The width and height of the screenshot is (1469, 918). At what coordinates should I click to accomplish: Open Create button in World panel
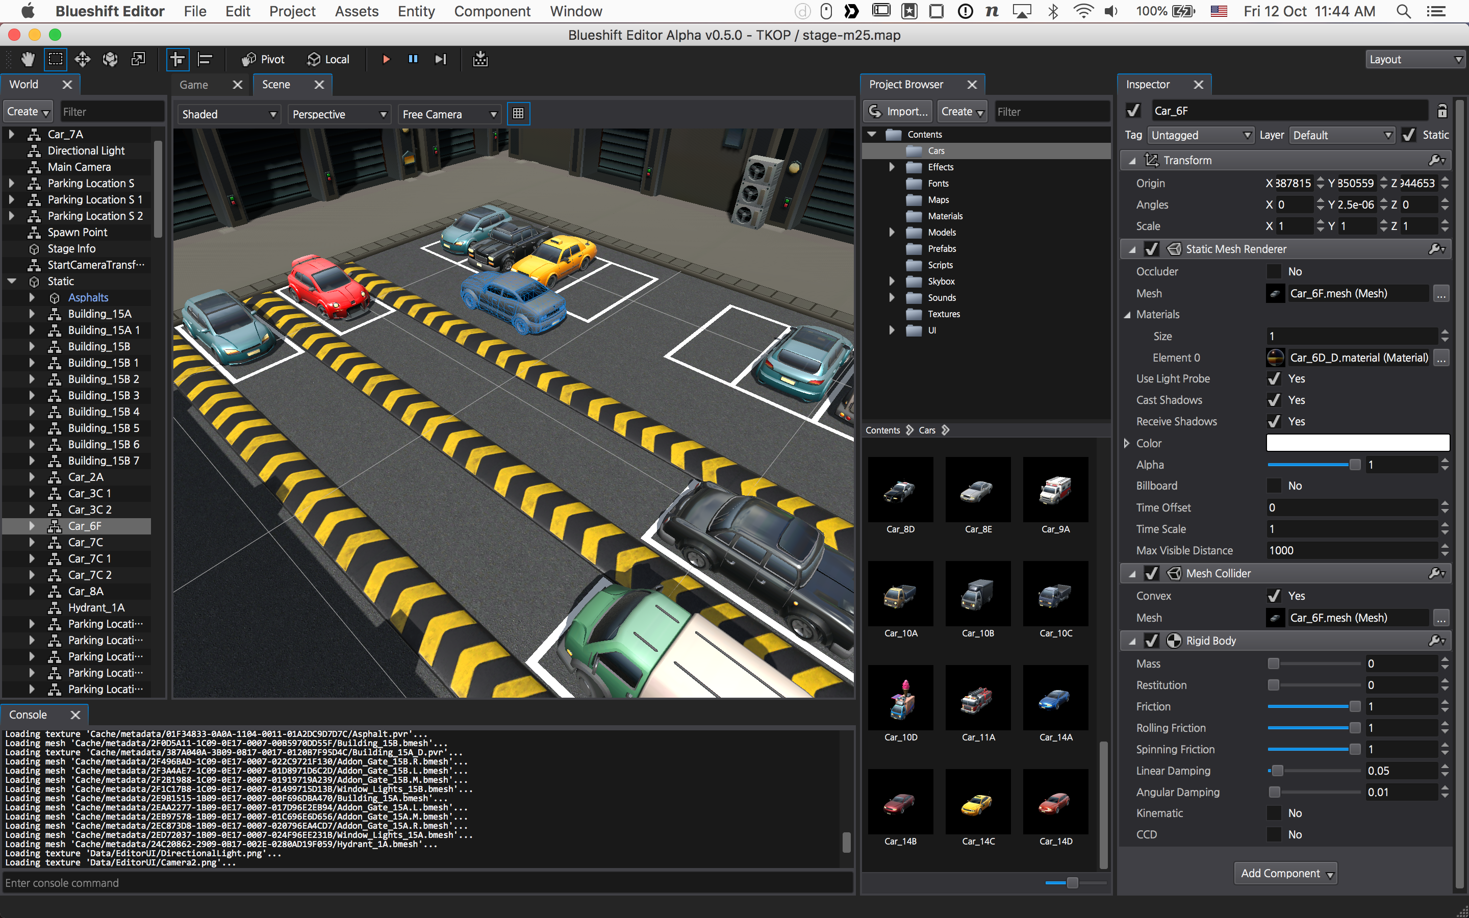click(x=28, y=111)
